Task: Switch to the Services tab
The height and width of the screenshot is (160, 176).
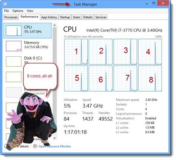Action: point(101,17)
